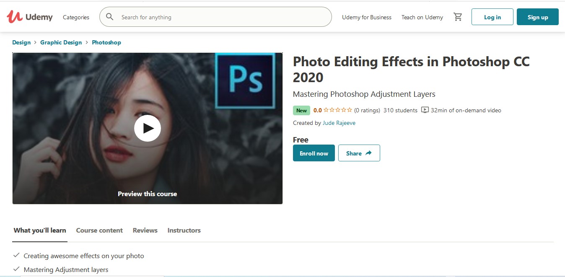
Task: Click the Log in button
Action: (492, 17)
